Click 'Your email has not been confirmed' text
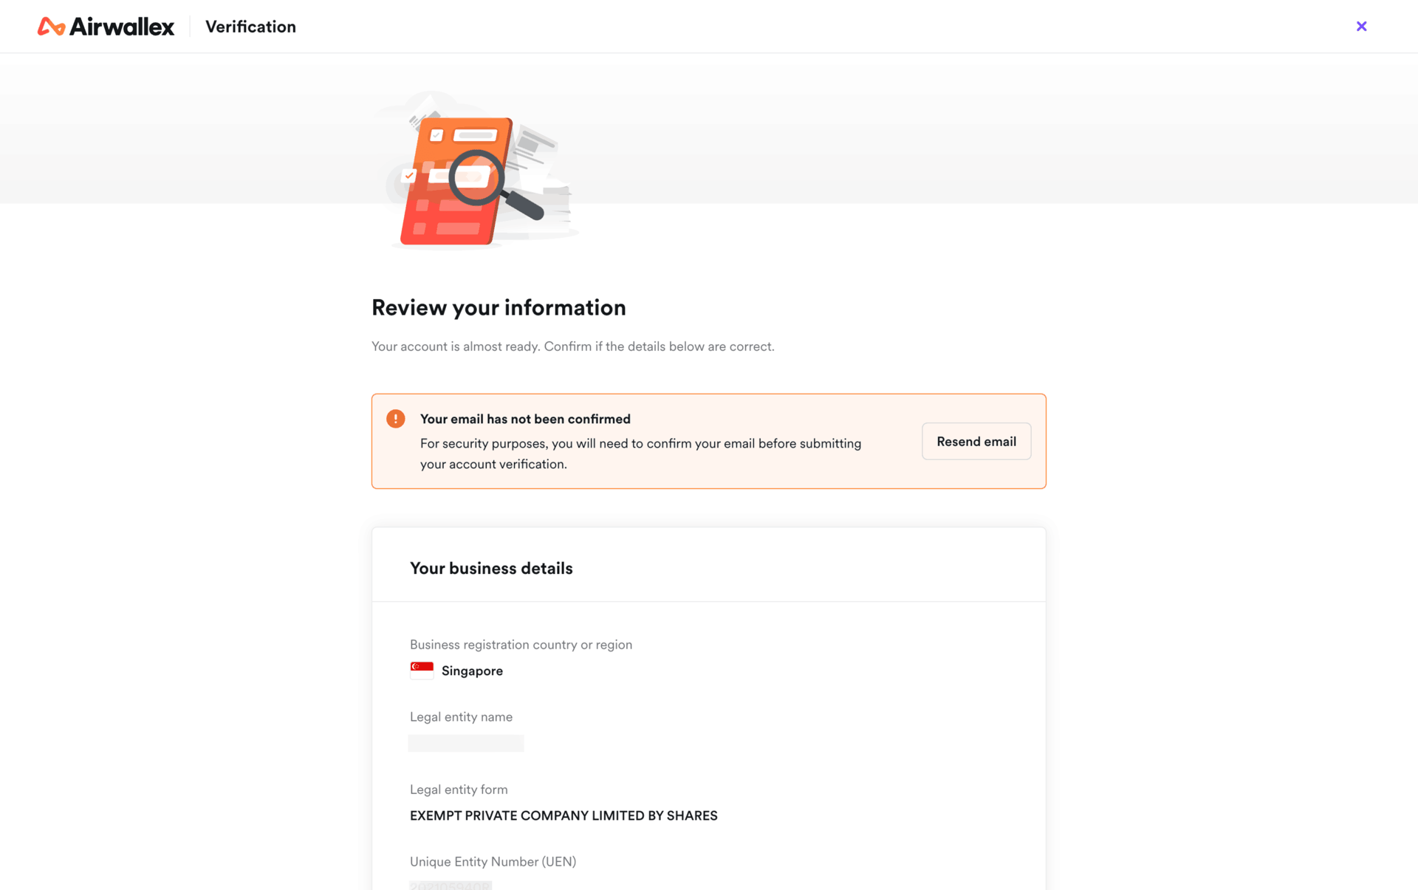 (x=525, y=419)
